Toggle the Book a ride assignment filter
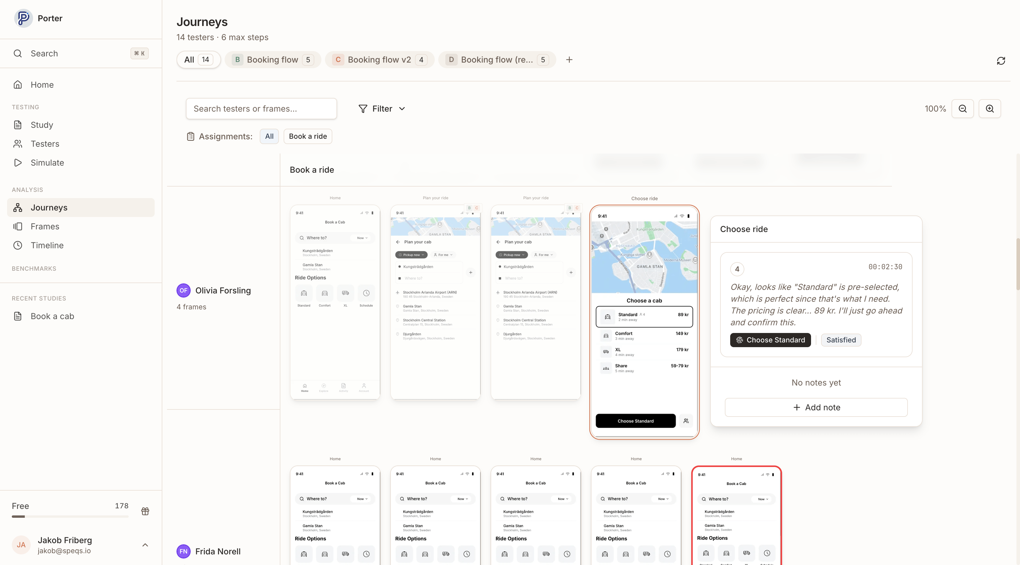The height and width of the screenshot is (565, 1020). point(308,136)
